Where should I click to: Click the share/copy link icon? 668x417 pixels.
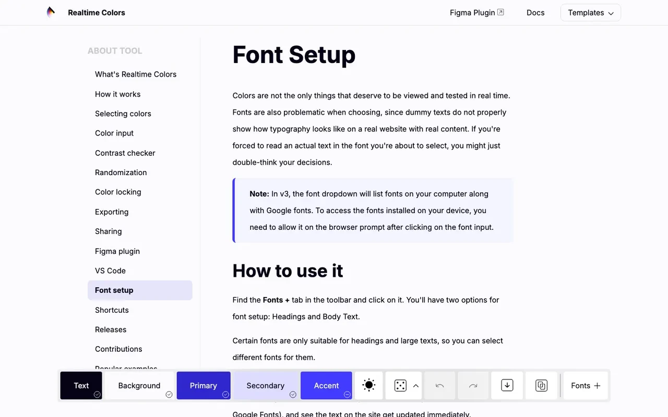[x=541, y=386]
